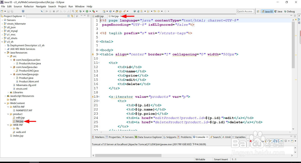
Task: Open the Help menu
Action: 89,6
